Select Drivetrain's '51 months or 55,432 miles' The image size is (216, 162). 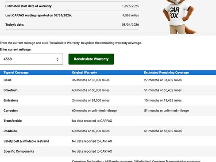(163, 90)
